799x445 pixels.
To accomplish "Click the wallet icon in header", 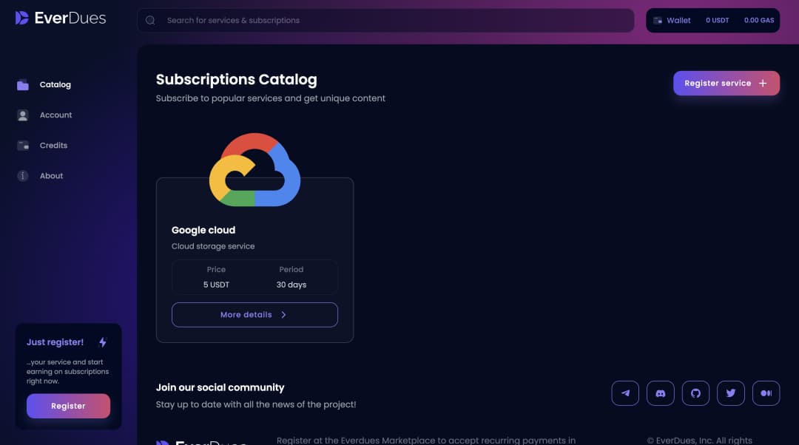I will 658,21.
